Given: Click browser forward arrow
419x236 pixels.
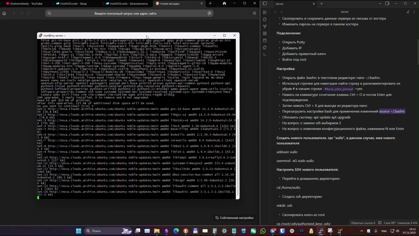Looking at the screenshot, I should (22, 13).
